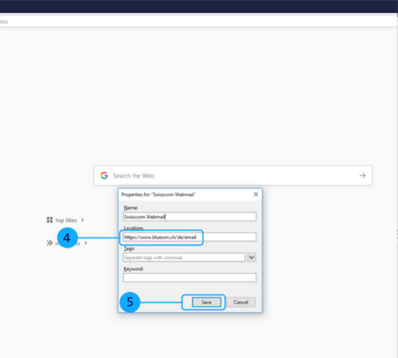Click the dialog title bar Properties text

[x=159, y=194]
